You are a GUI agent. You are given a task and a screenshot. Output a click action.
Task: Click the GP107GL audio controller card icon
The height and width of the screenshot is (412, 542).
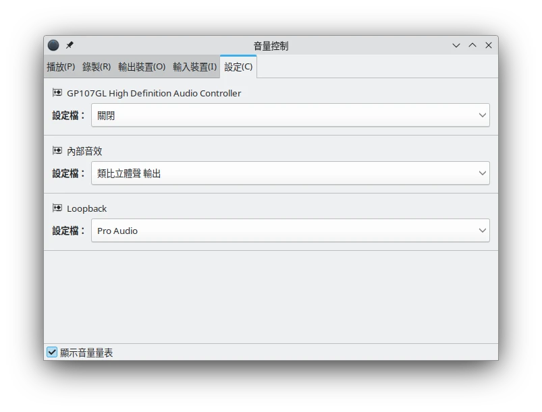tap(57, 93)
